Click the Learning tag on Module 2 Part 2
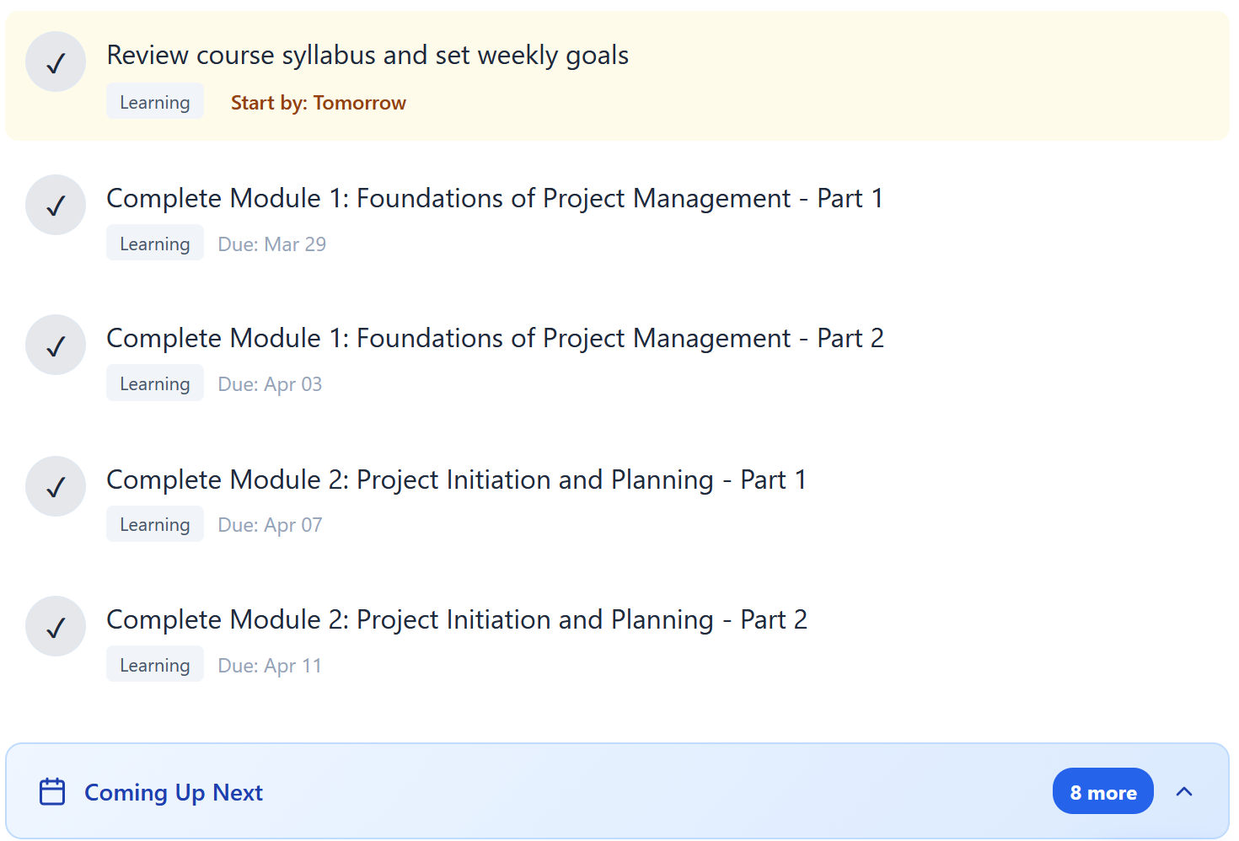 [154, 664]
